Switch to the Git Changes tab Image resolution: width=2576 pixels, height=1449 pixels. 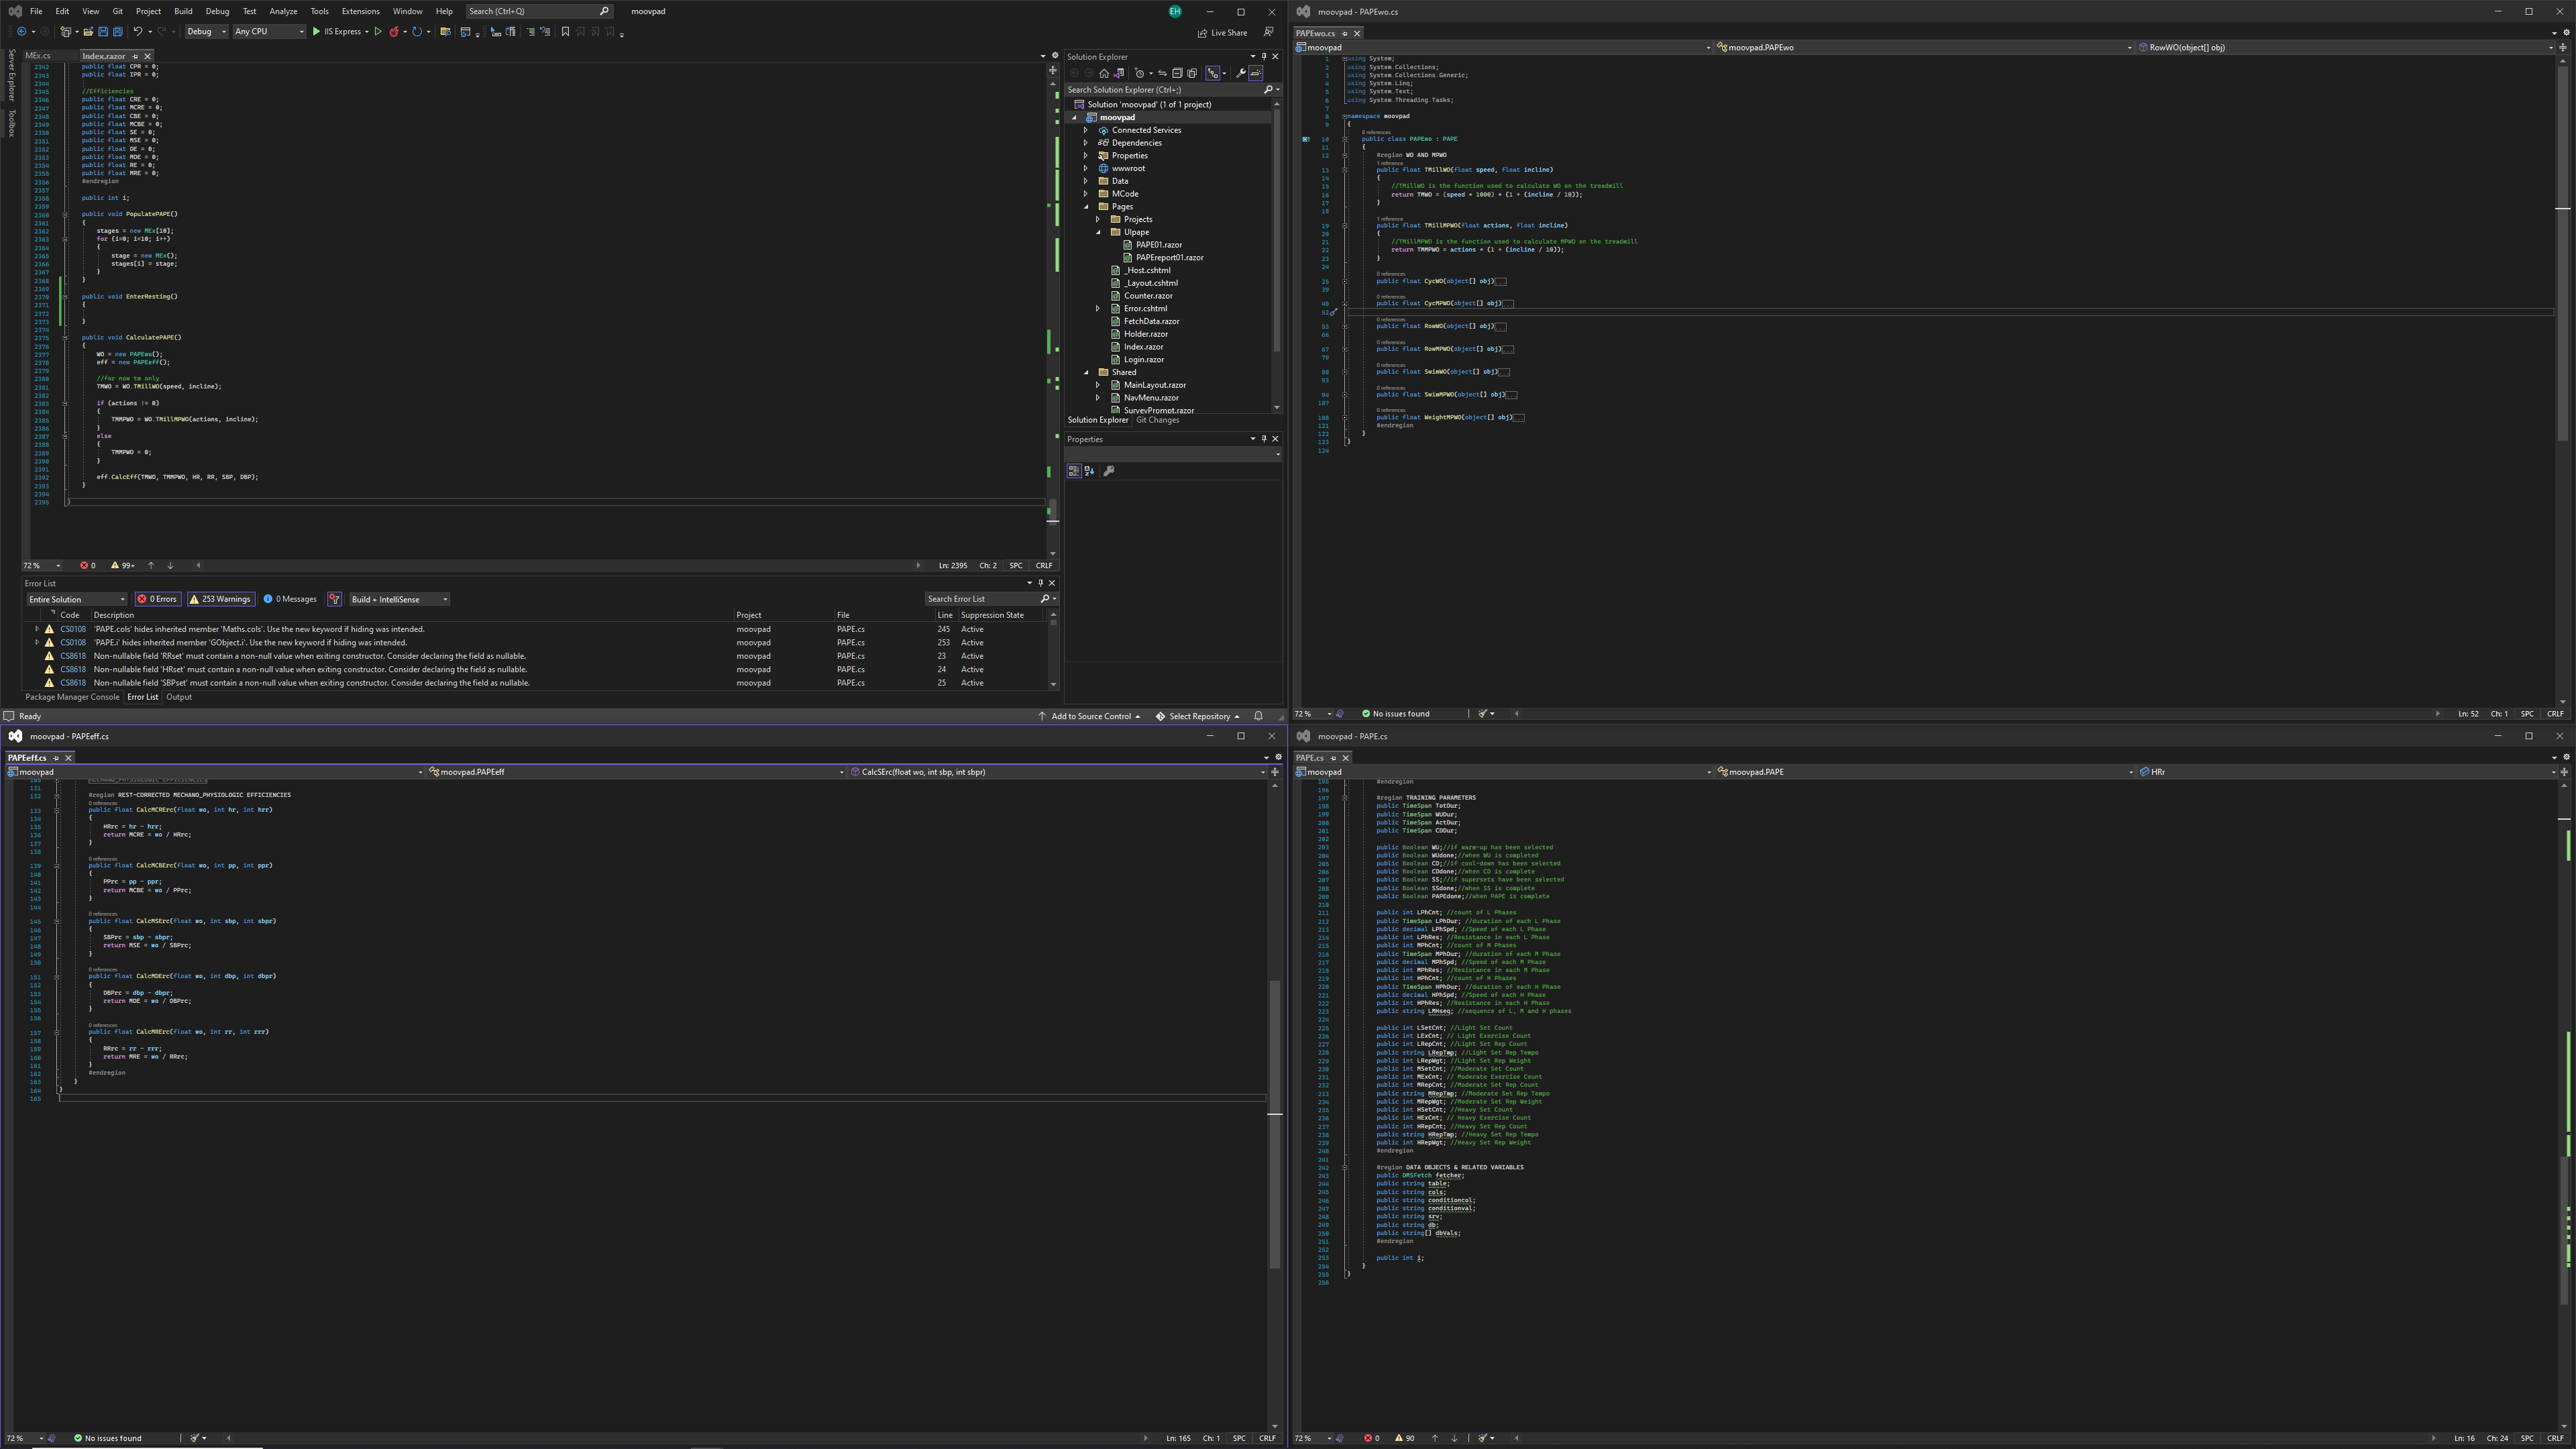pos(1157,420)
